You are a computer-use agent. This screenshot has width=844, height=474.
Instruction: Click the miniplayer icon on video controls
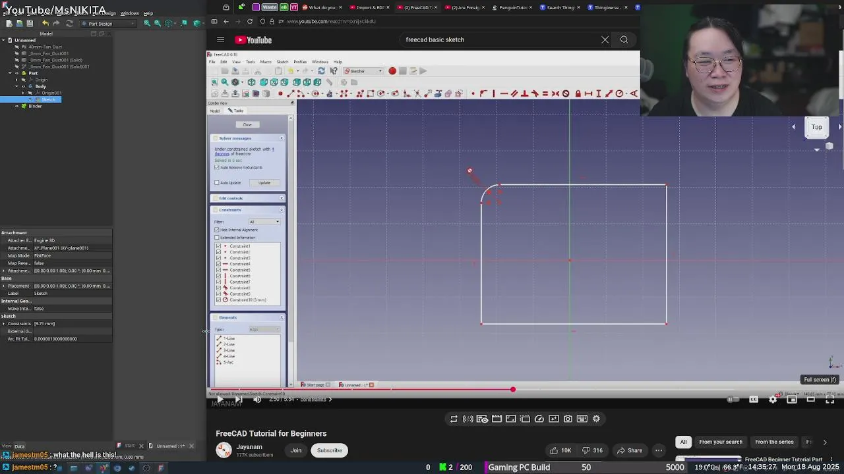pyautogui.click(x=792, y=400)
